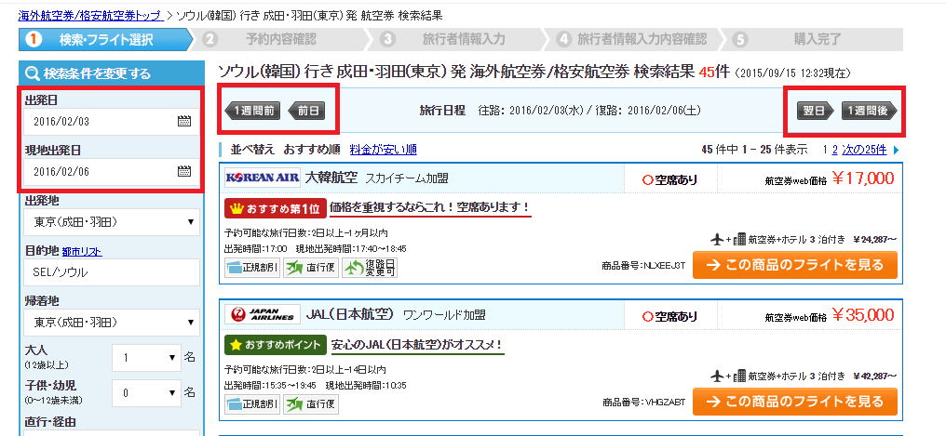View flights for the JAL ¥35,000 fare
The image size is (946, 436).
pyautogui.click(x=794, y=402)
